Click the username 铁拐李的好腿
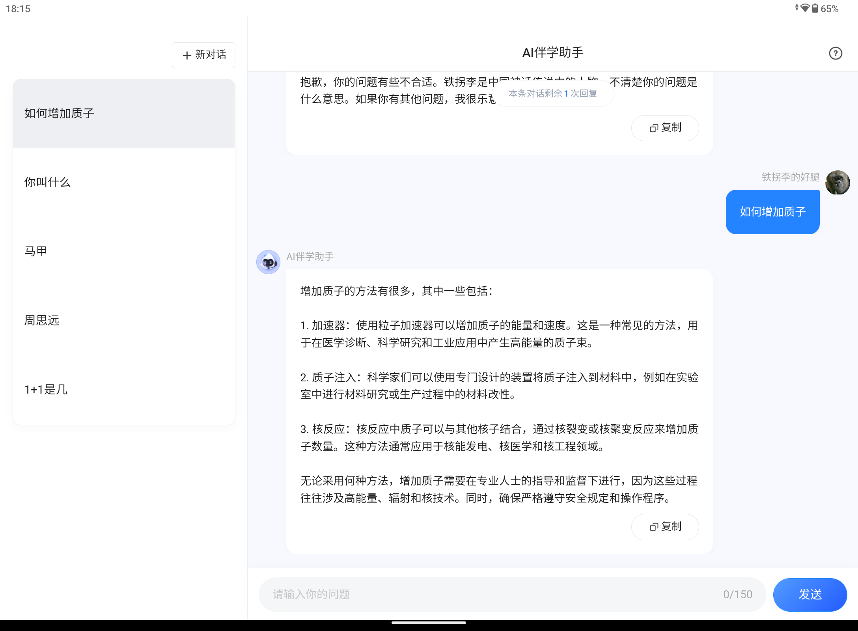Viewport: 858px width, 631px height. point(791,177)
